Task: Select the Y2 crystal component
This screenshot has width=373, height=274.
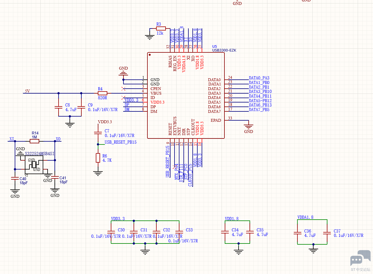Action: click(34, 165)
